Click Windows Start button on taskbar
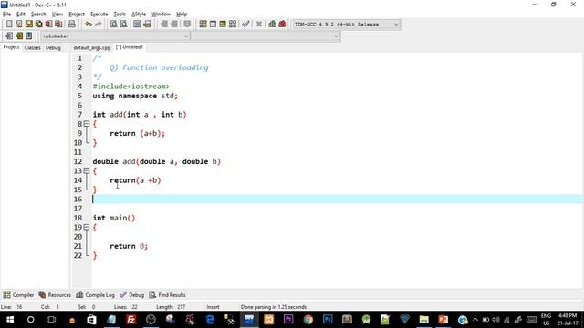 click(x=10, y=320)
